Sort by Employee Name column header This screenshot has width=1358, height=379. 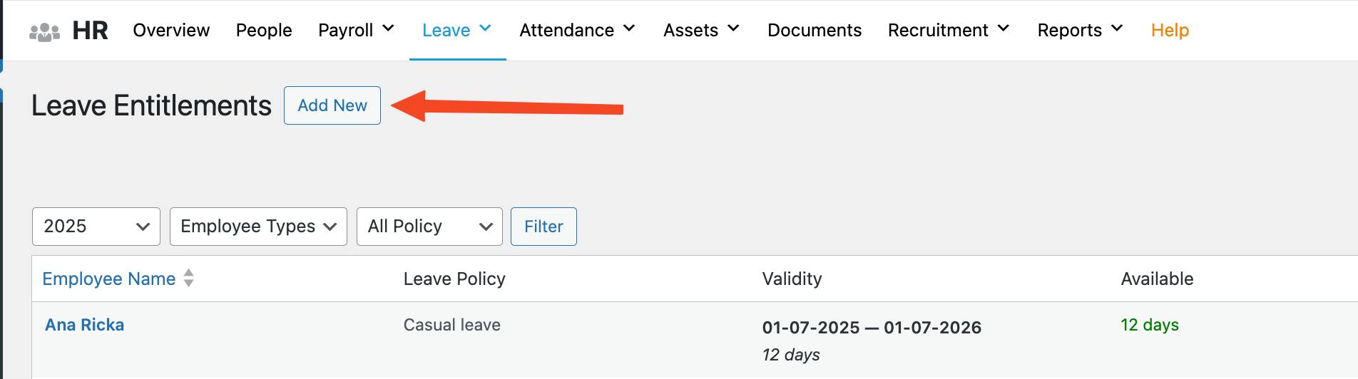(109, 279)
